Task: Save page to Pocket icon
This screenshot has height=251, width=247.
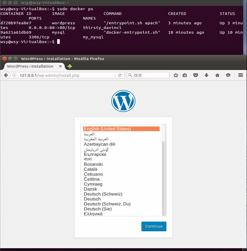Action: 195,75
